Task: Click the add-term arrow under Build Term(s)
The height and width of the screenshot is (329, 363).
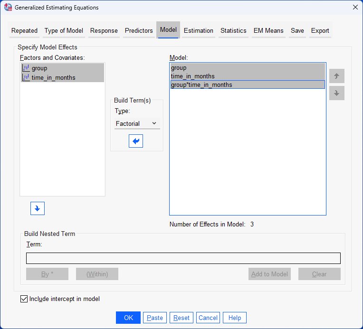Action: [x=136, y=141]
